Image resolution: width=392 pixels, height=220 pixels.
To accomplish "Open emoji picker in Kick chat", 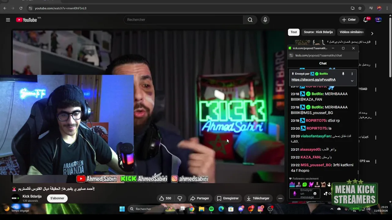I will click(x=315, y=193).
